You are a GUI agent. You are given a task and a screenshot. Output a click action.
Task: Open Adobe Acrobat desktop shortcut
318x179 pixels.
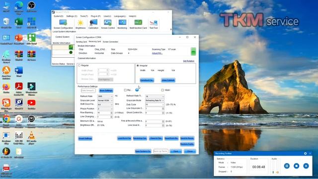pyautogui.click(x=19, y=89)
